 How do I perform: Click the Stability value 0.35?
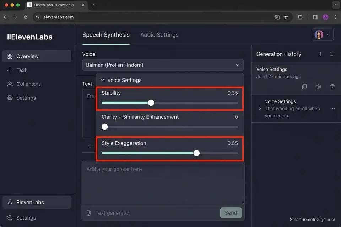[232, 93]
